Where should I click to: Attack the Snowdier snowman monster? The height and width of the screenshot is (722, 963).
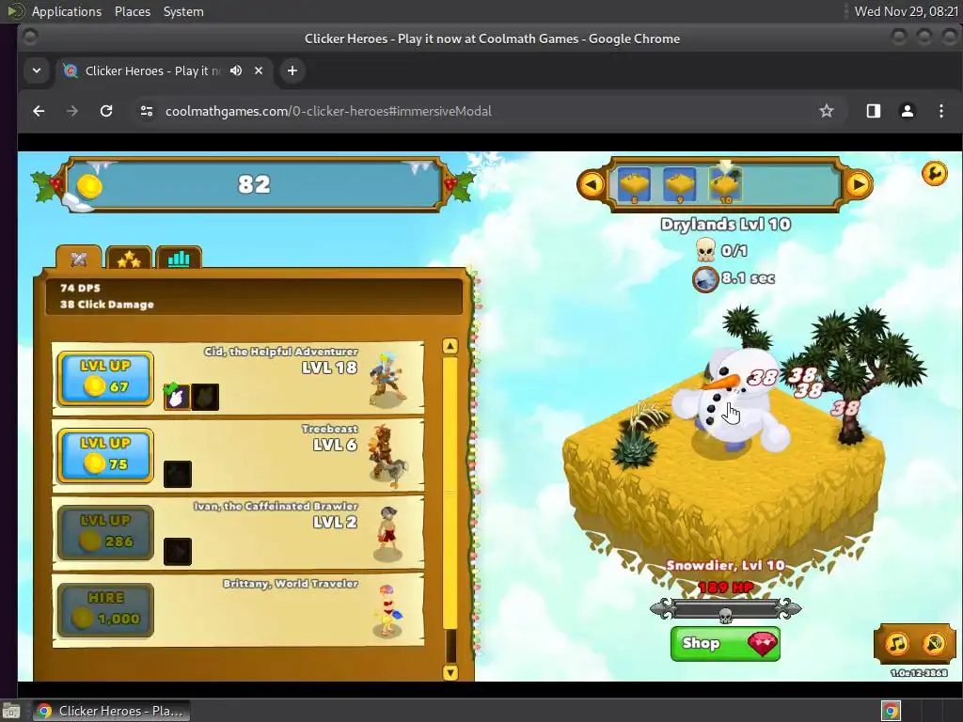730,400
